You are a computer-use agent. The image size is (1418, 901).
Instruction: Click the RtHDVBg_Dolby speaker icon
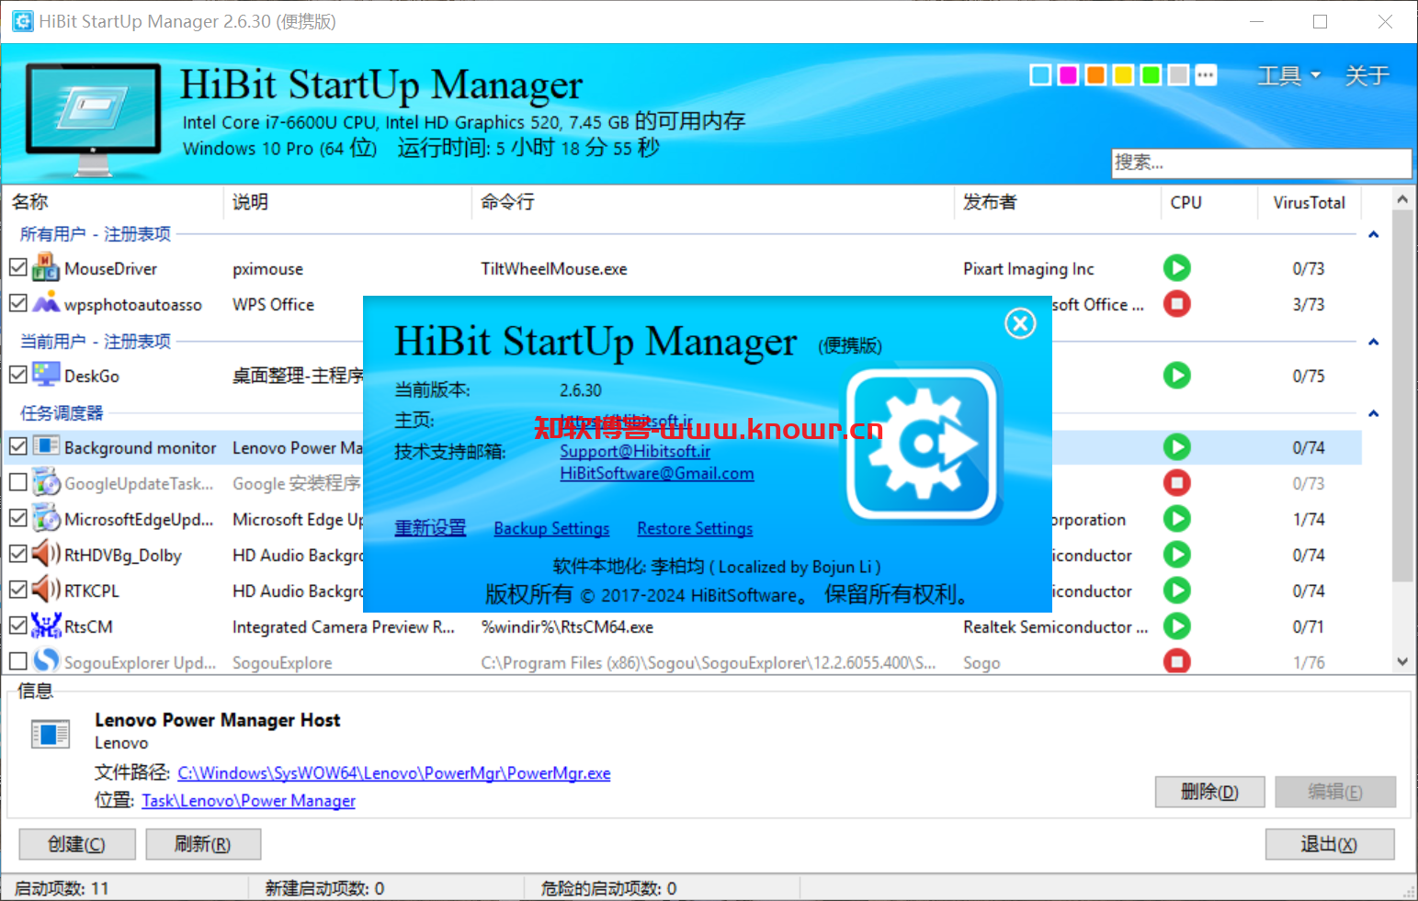pyautogui.click(x=46, y=554)
